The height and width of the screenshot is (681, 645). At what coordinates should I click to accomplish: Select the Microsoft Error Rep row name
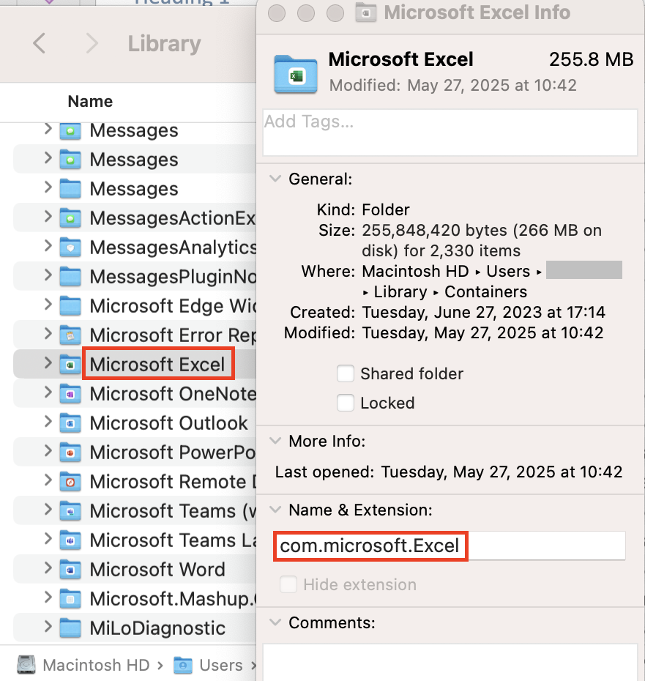[173, 335]
